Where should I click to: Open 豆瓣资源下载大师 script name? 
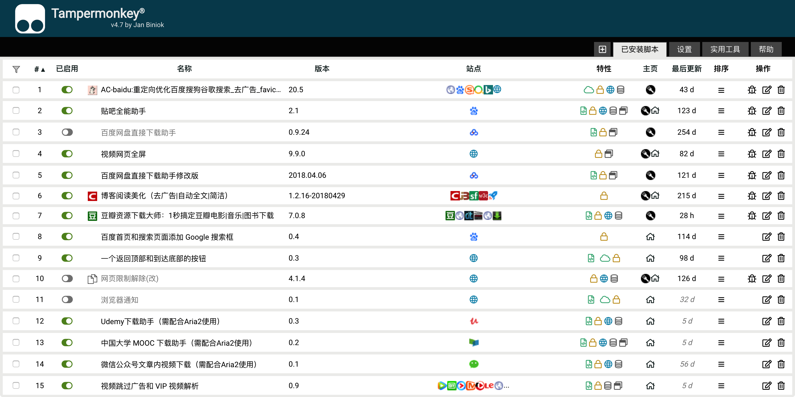point(187,216)
